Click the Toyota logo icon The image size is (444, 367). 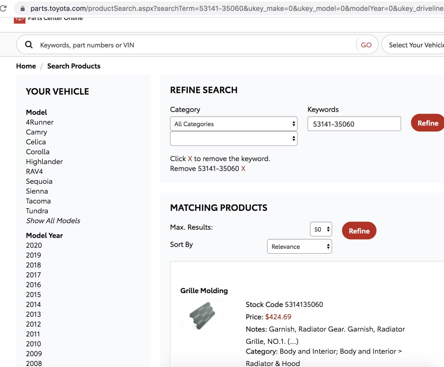pos(19,19)
